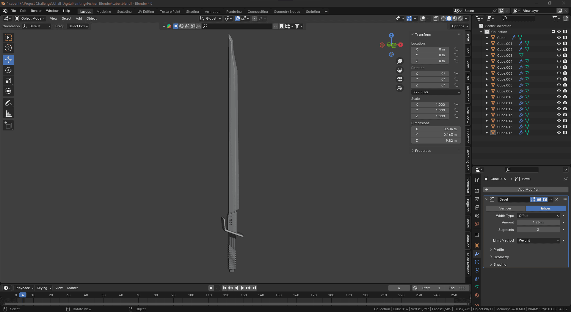
Task: Open the Geometry Nodes workspace tab
Action: (x=287, y=12)
